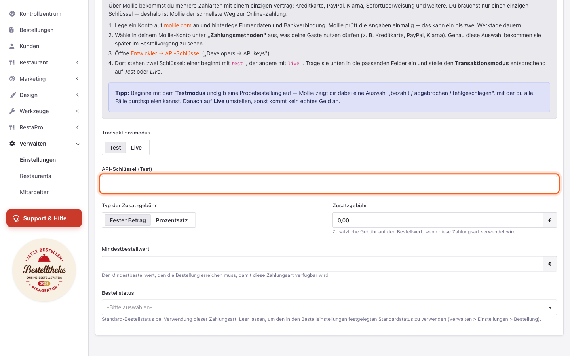
Task: Click the Werkzeuge wrench icon
Action: coord(12,111)
